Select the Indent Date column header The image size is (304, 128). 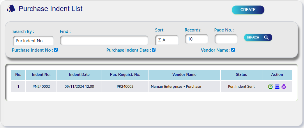[x=79, y=75]
